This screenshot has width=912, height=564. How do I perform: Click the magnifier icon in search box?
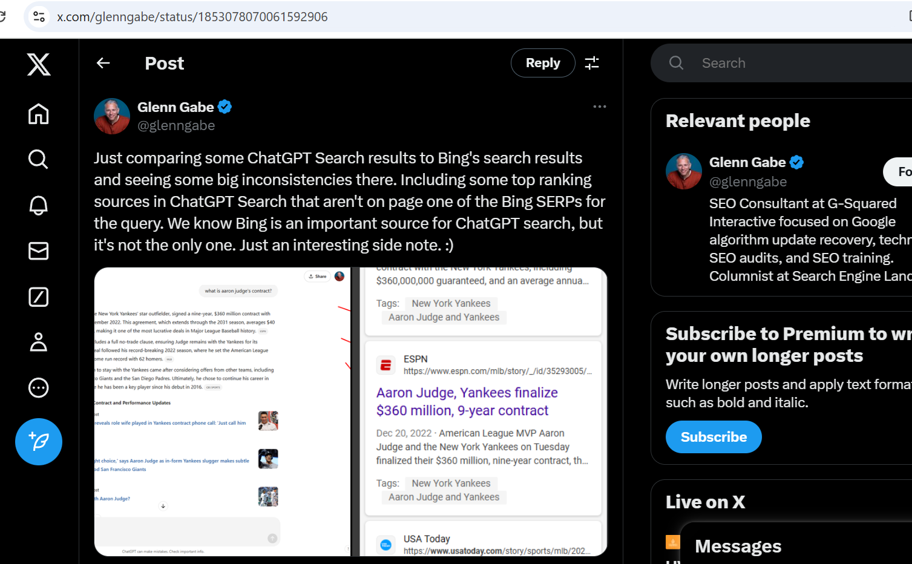click(676, 63)
